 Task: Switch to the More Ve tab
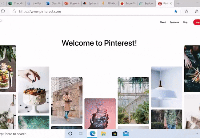click(128, 3)
